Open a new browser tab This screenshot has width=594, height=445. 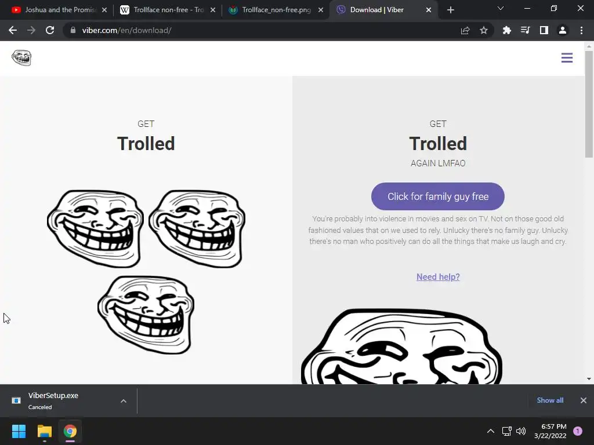pyautogui.click(x=450, y=10)
